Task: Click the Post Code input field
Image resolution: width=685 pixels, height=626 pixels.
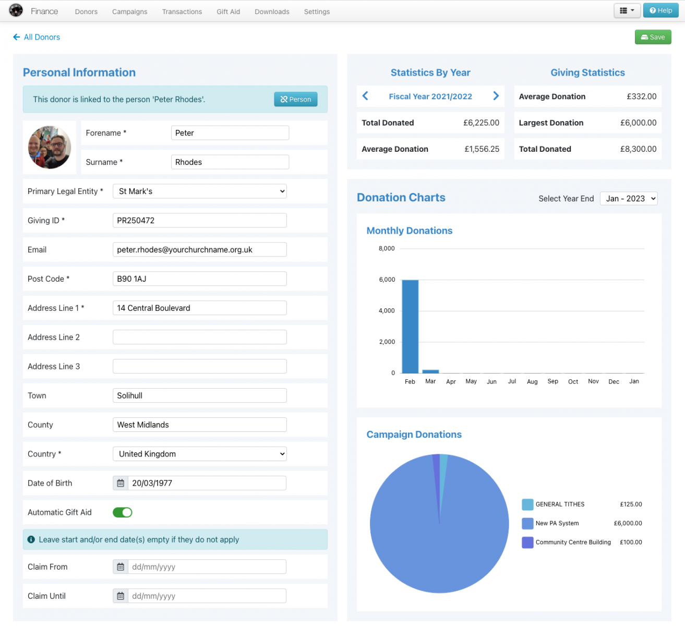Action: tap(200, 279)
